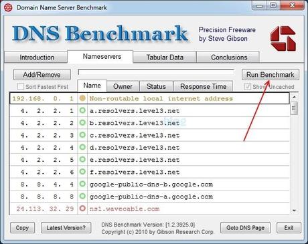The width and height of the screenshot is (308, 244).
Task: Click the Copy button
Action: point(22,228)
